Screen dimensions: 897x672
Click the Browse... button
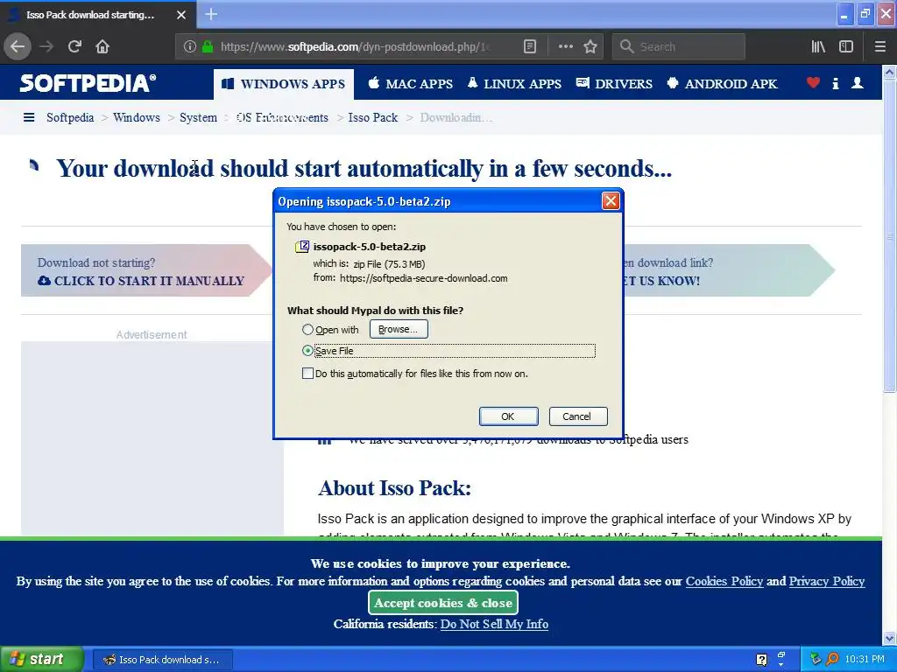[x=399, y=329]
